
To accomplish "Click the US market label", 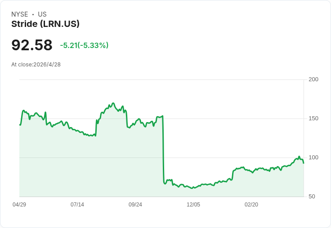I will (42, 14).
